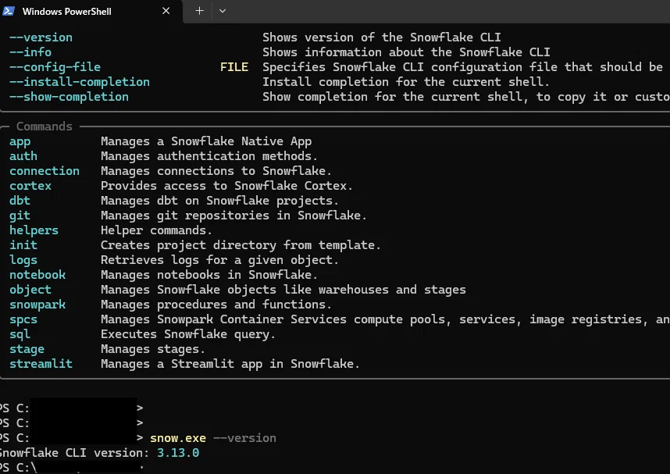This screenshot has width=670, height=474.
Task: Click 'Install completion for the current shell.' text
Action: 406,82
